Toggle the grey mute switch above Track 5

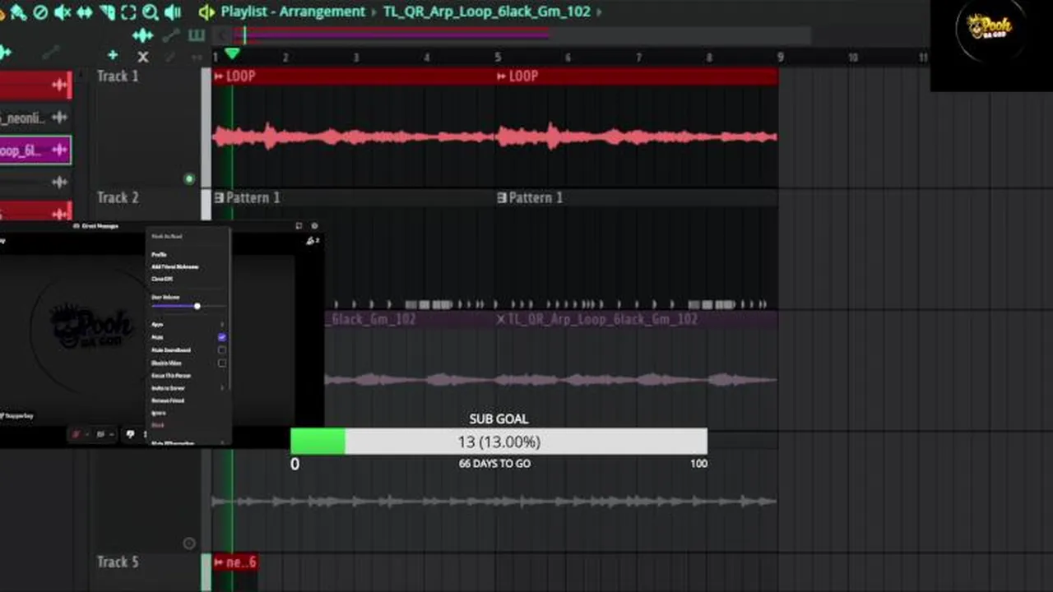(x=189, y=543)
